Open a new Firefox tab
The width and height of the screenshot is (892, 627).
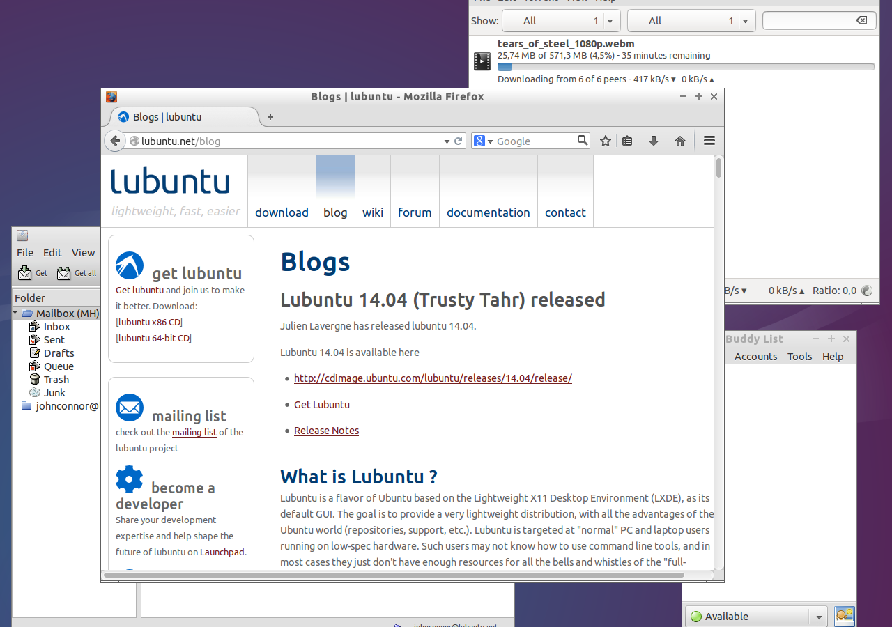pos(270,117)
